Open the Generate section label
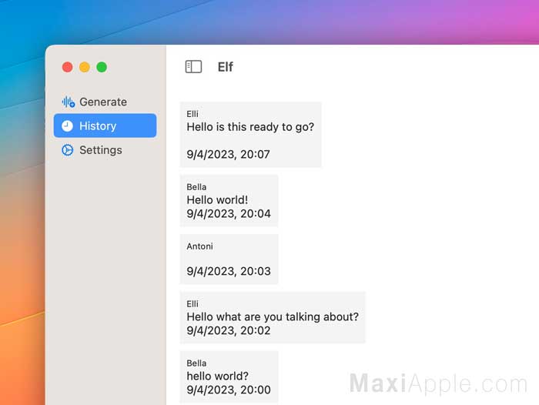 [103, 102]
